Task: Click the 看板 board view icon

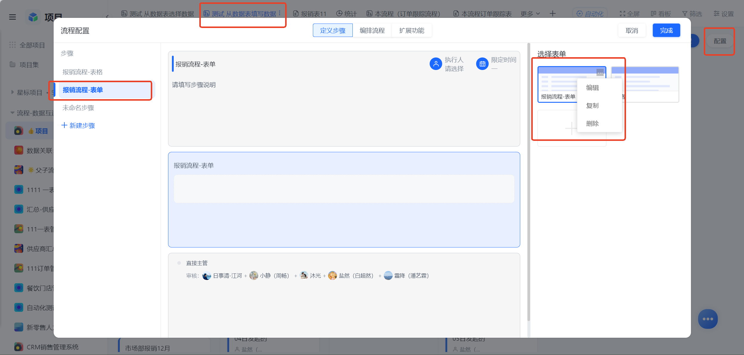Action: coord(653,14)
